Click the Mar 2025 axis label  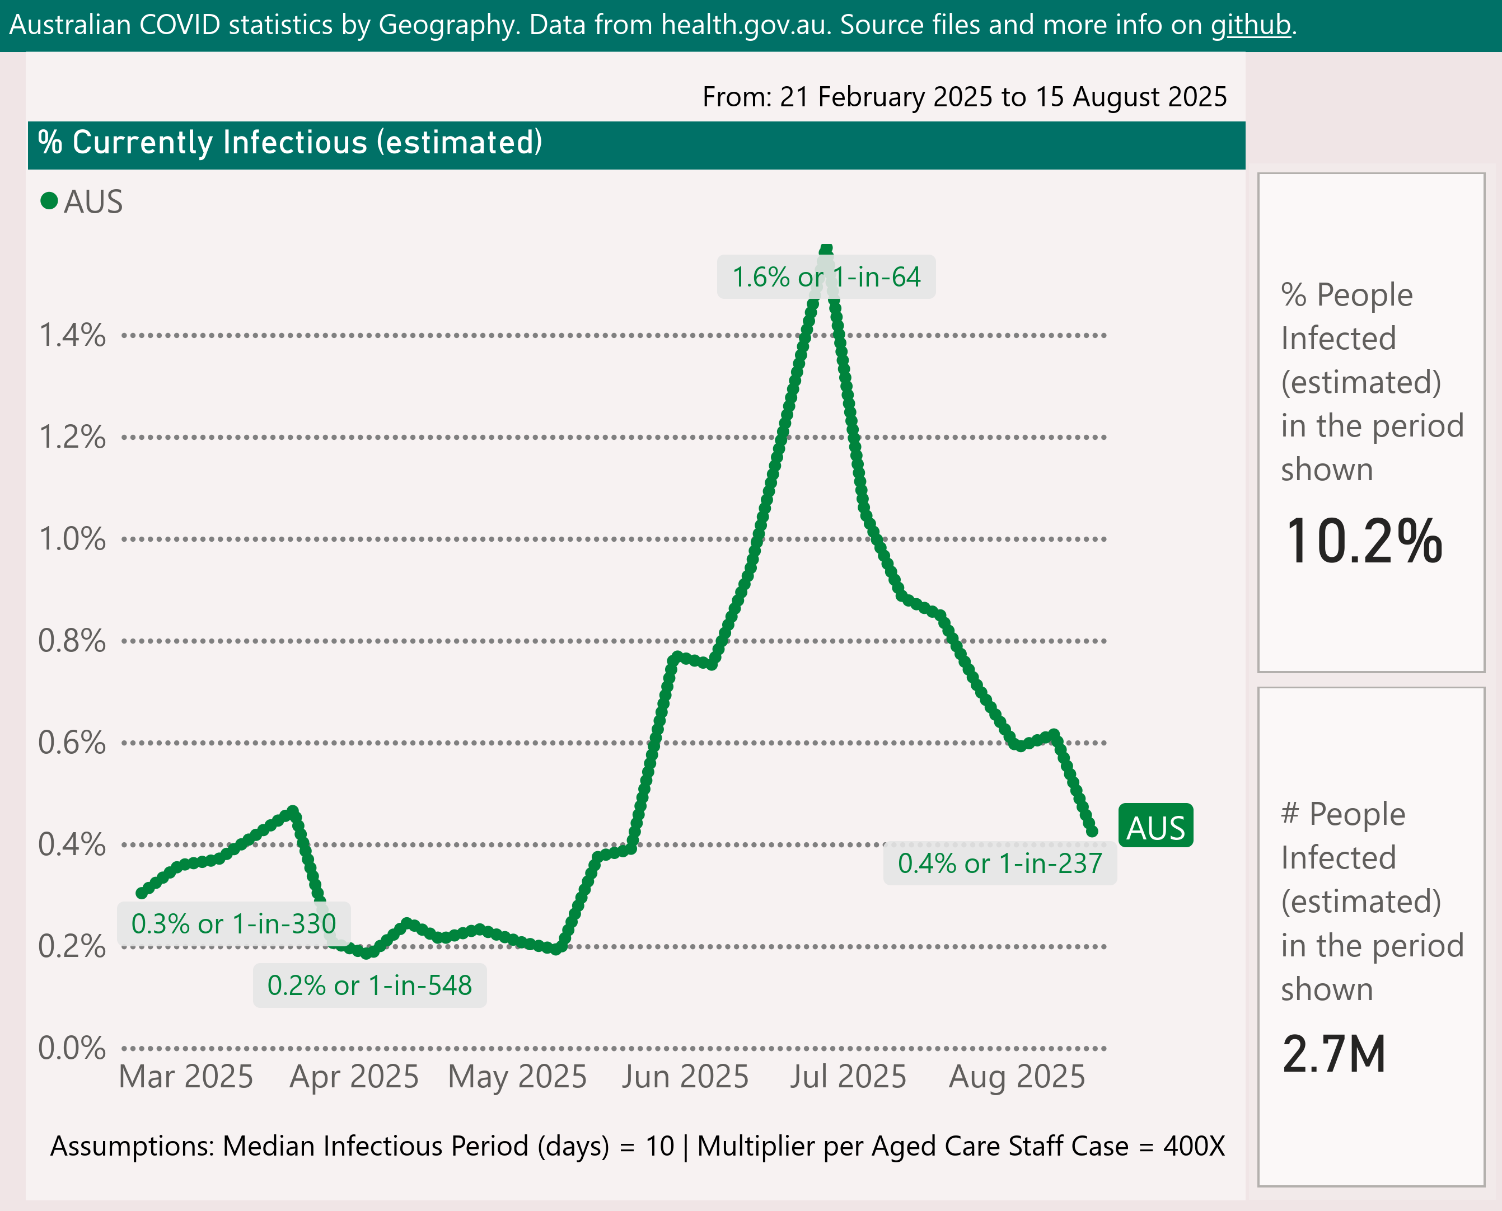[186, 1076]
